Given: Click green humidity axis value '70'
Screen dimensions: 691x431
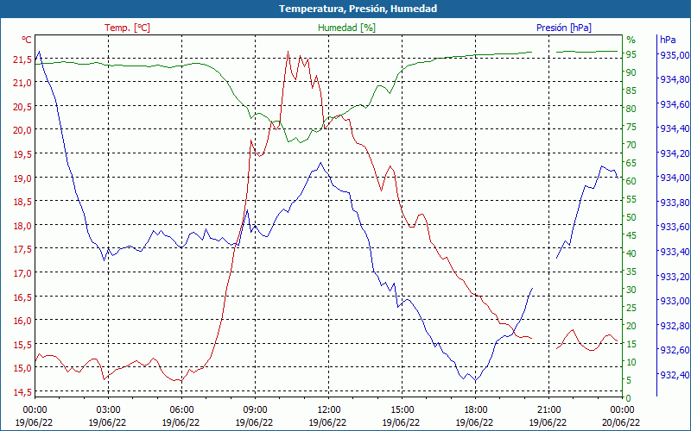Looking at the screenshot, I should tap(631, 145).
